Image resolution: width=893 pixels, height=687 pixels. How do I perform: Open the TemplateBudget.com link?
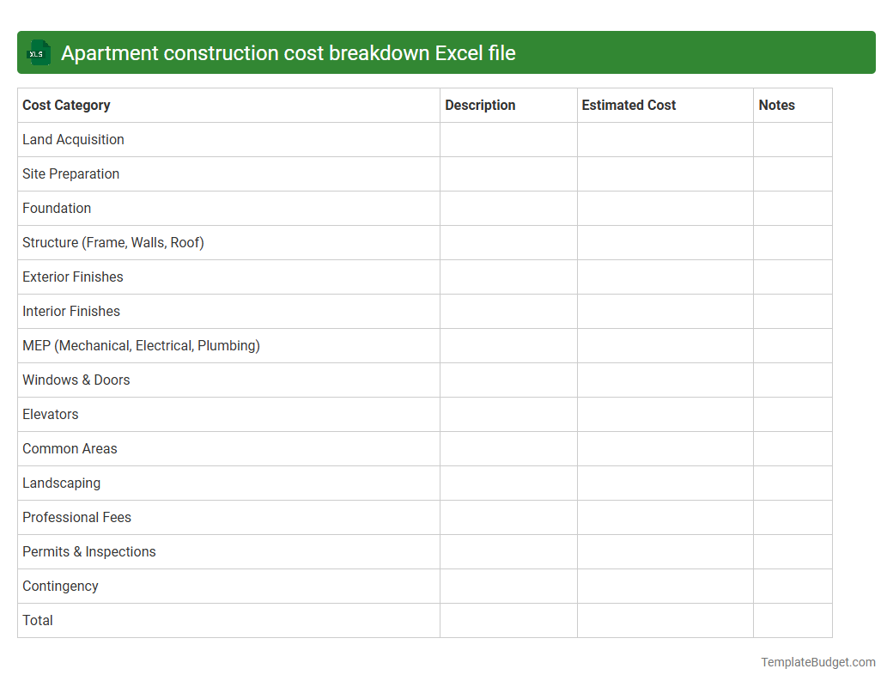coord(817,662)
